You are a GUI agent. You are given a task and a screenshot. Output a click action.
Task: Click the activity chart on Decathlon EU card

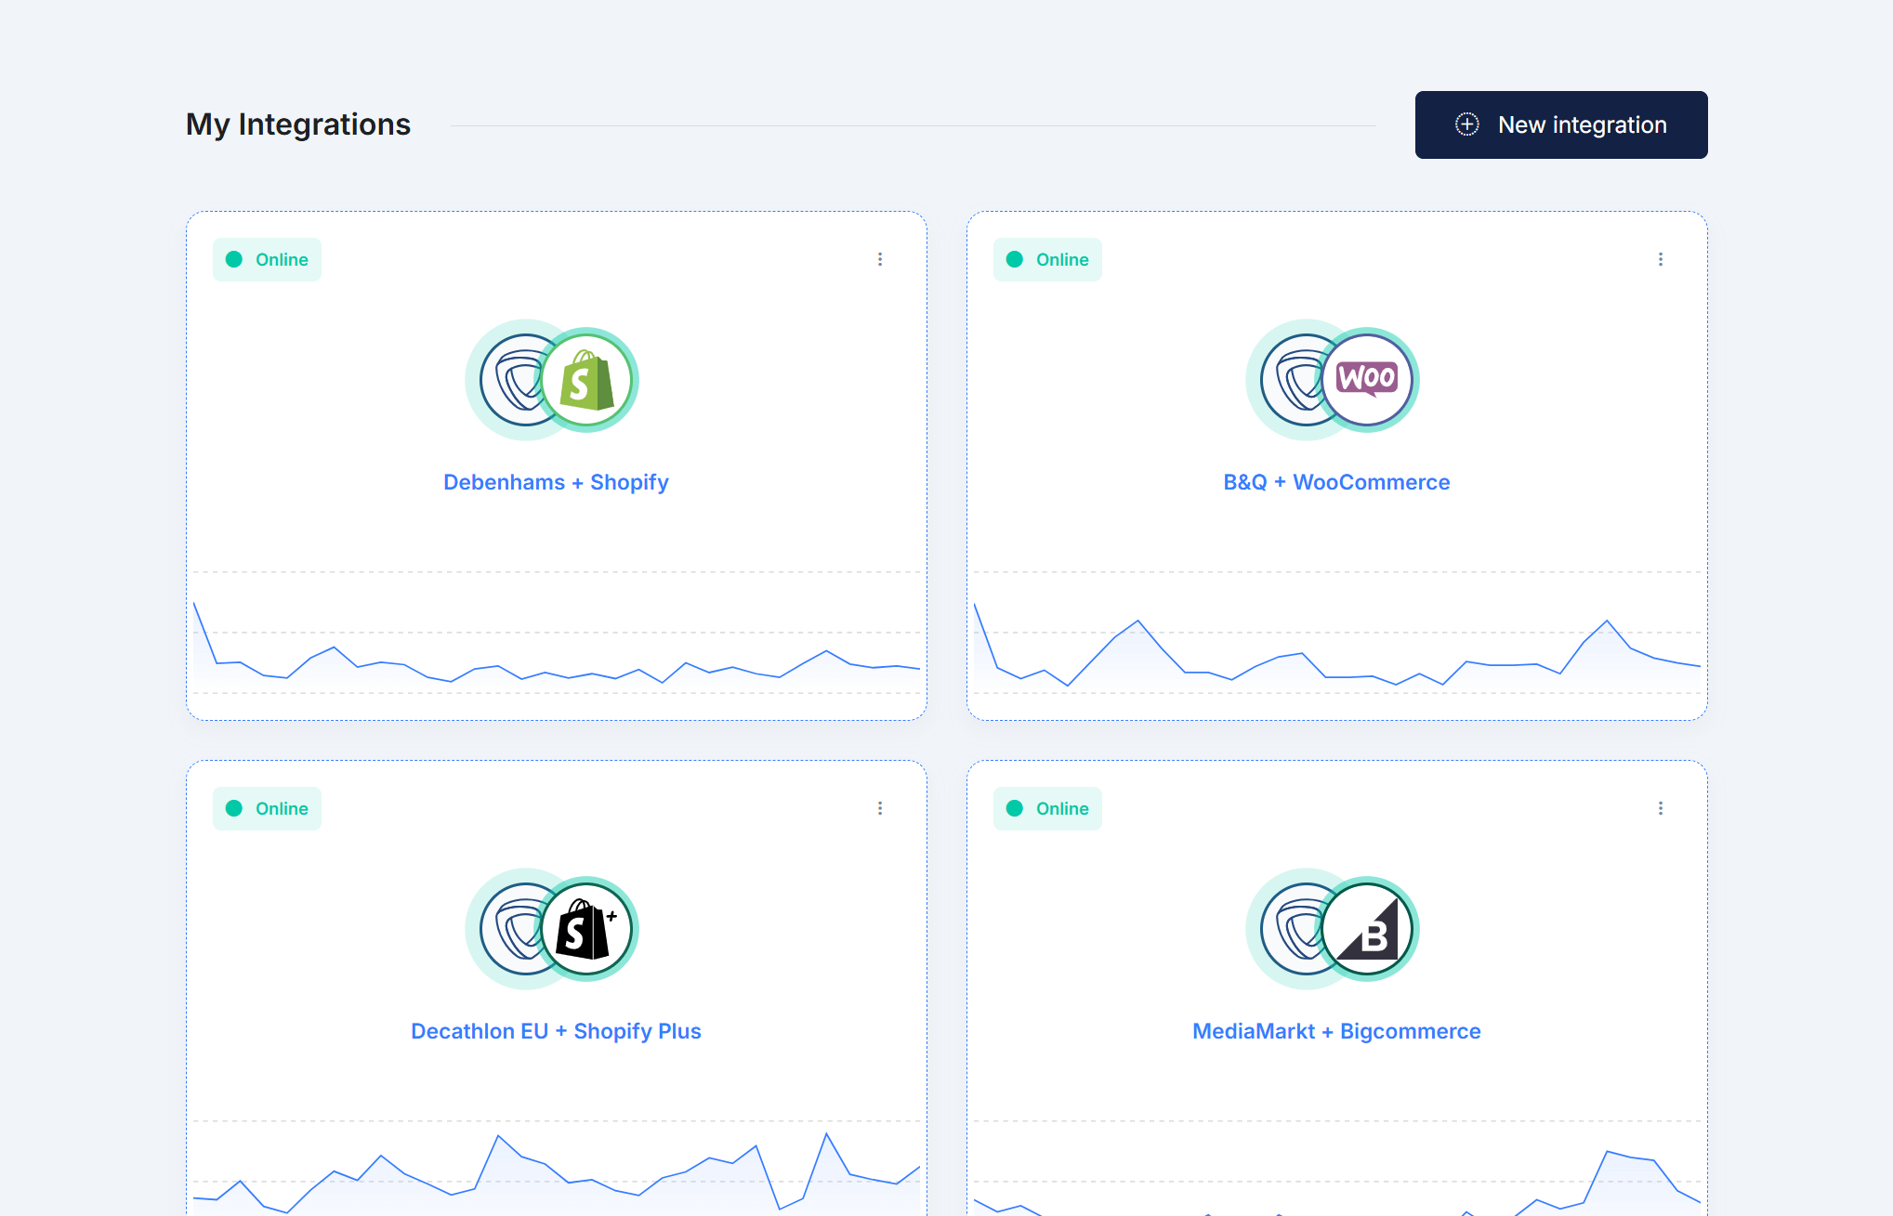[x=556, y=1169]
